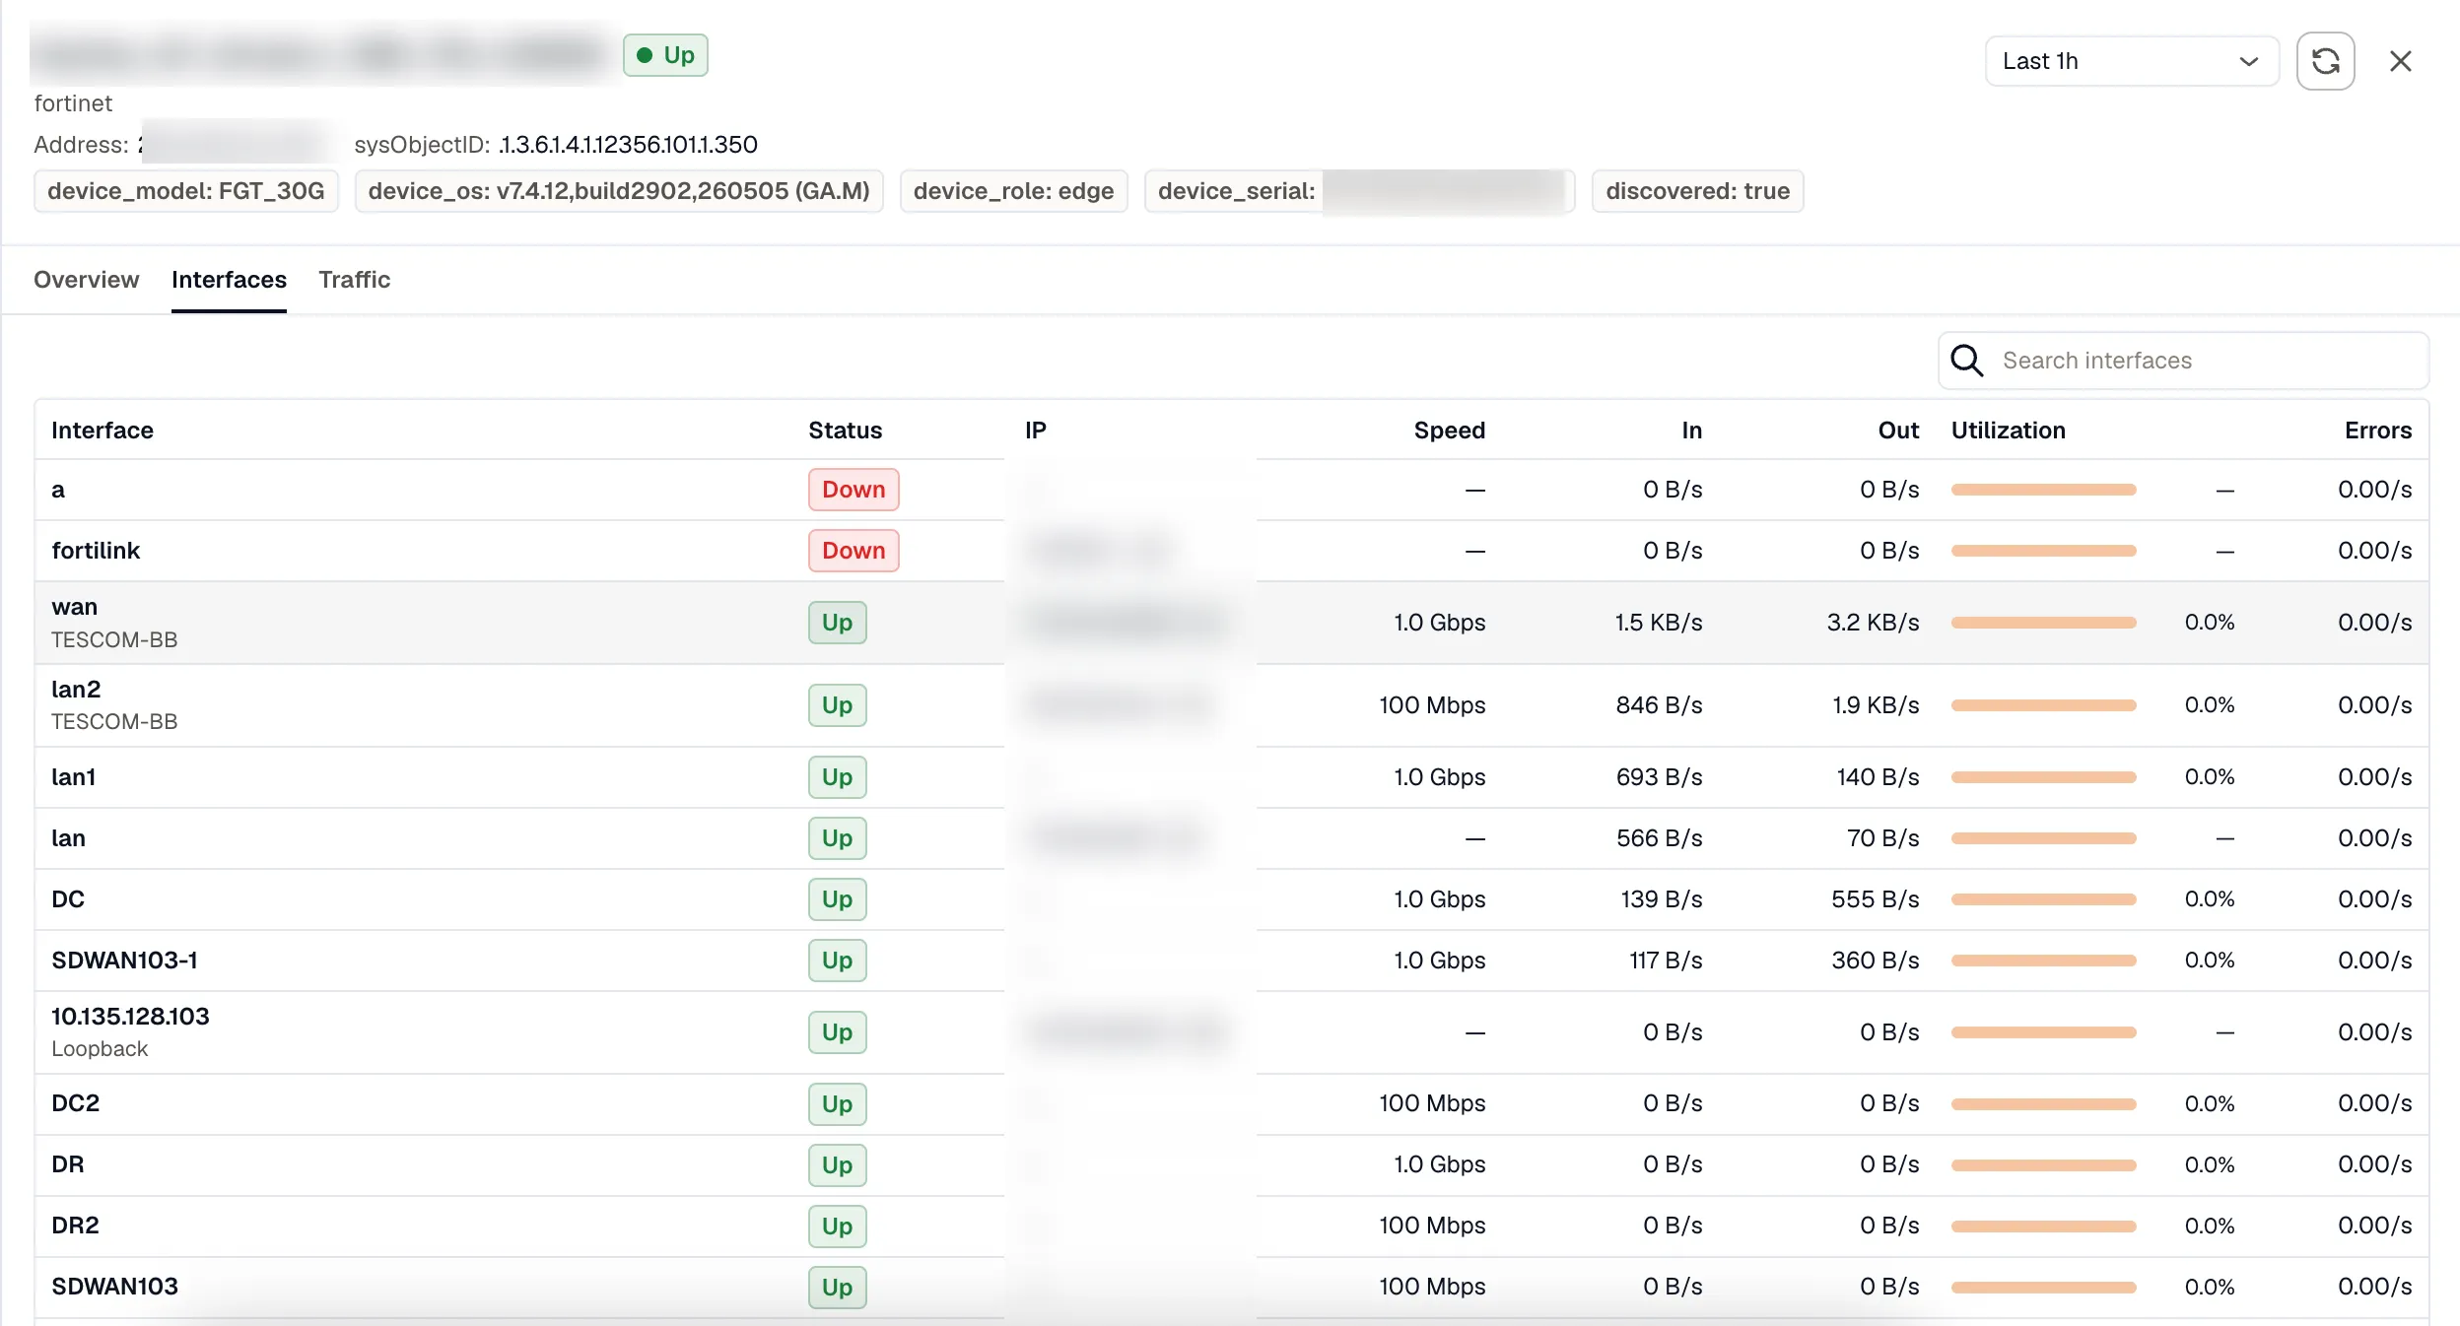The image size is (2460, 1326).
Task: Click the Down badge for interface a
Action: pyautogui.click(x=854, y=490)
